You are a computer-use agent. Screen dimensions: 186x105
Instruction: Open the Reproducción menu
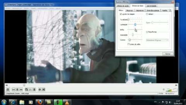coord(17,8)
